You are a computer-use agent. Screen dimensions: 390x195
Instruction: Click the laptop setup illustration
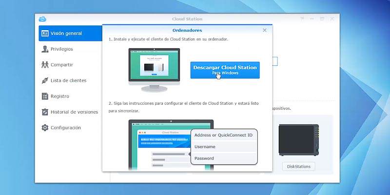click(171, 145)
